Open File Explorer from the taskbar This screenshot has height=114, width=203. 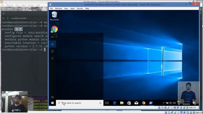122,103
